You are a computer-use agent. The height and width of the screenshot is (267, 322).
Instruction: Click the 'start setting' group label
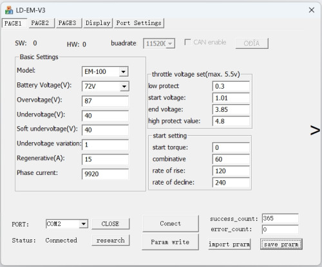point(169,136)
